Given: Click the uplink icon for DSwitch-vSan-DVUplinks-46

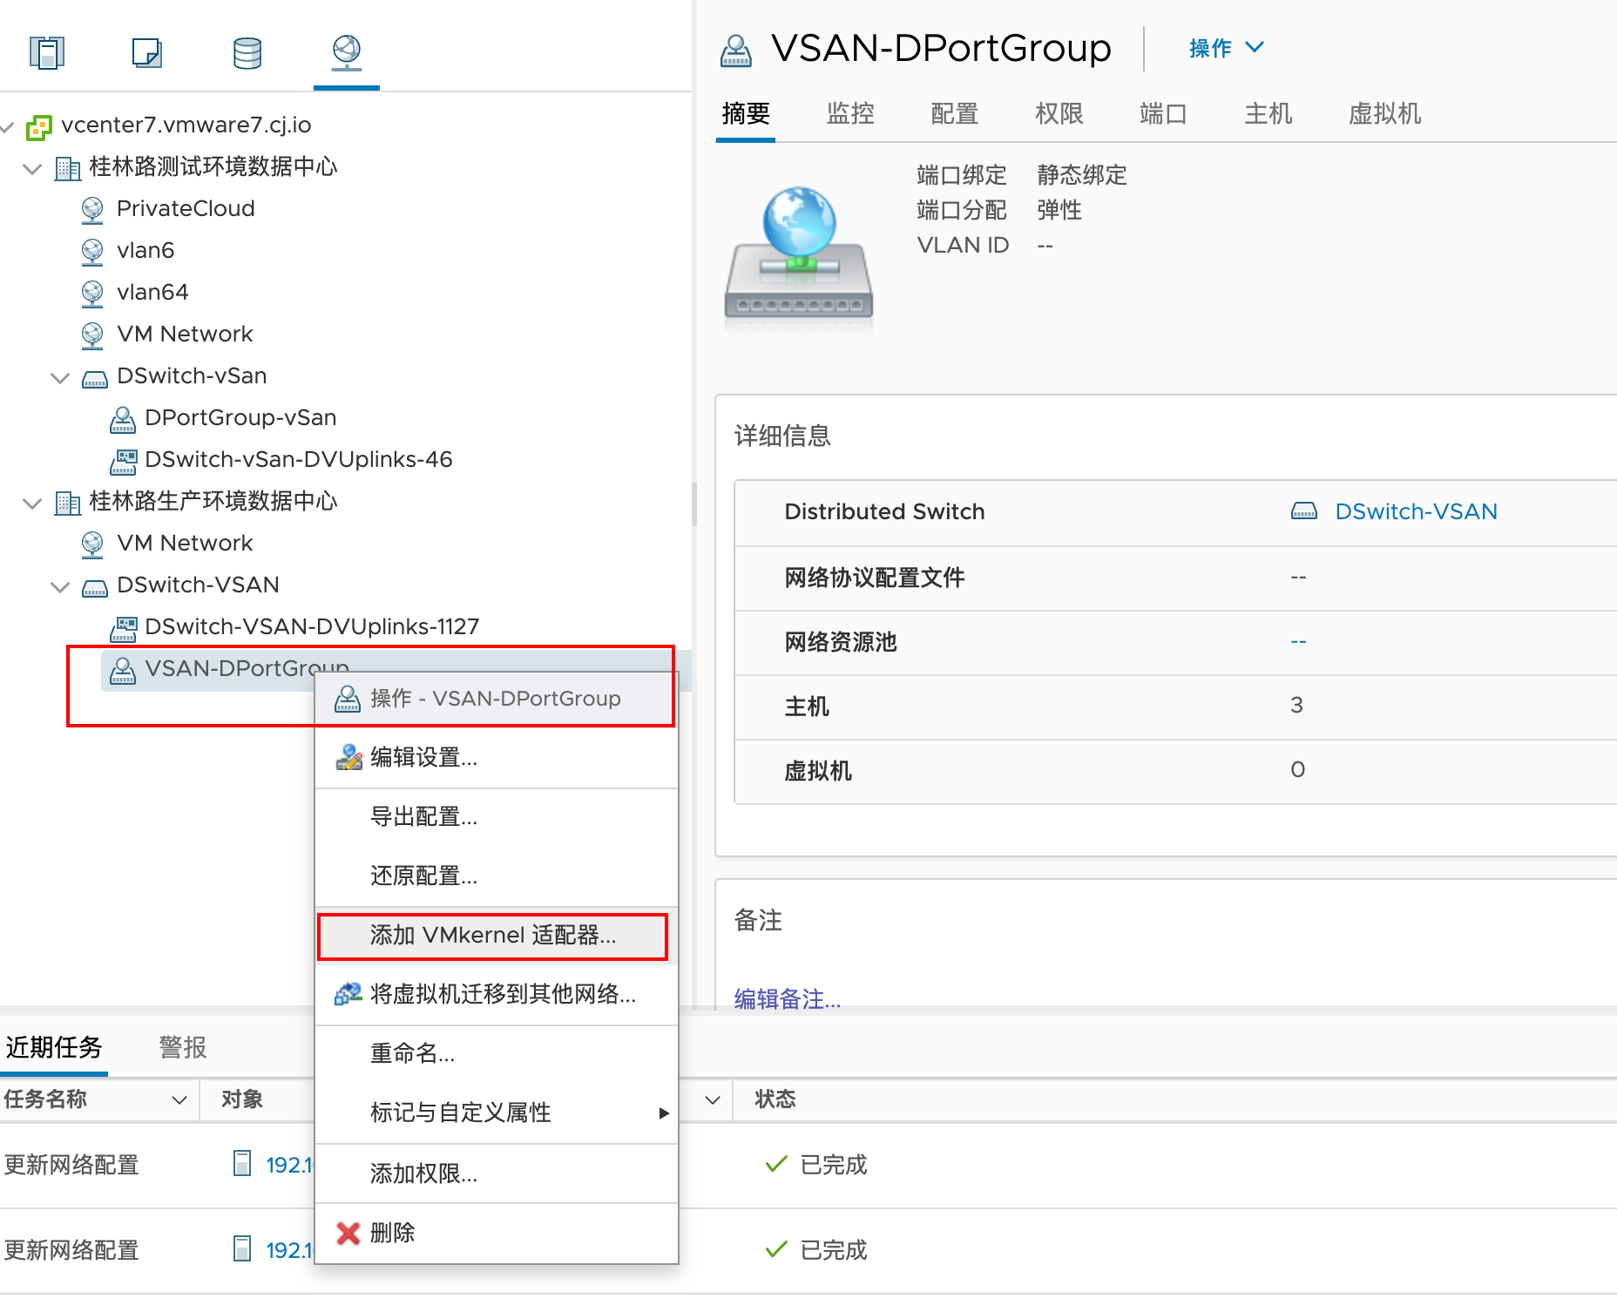Looking at the screenshot, I should point(123,461).
